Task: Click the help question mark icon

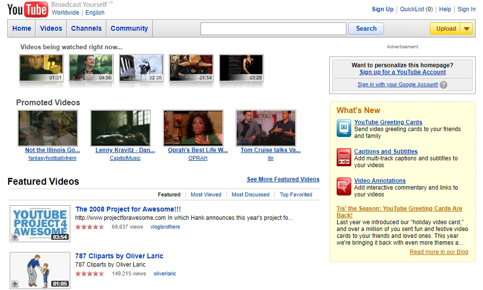Action: pos(443,85)
